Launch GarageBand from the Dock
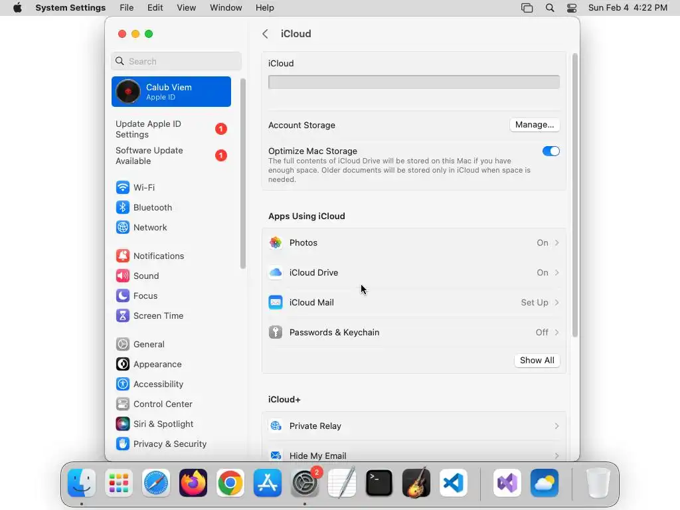This screenshot has width=680, height=510. click(416, 483)
